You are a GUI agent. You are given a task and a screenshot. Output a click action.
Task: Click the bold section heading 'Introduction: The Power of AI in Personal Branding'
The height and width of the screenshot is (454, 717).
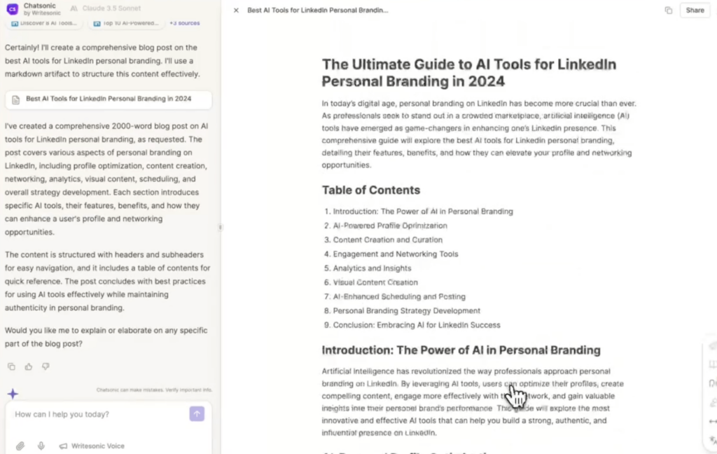coord(461,350)
